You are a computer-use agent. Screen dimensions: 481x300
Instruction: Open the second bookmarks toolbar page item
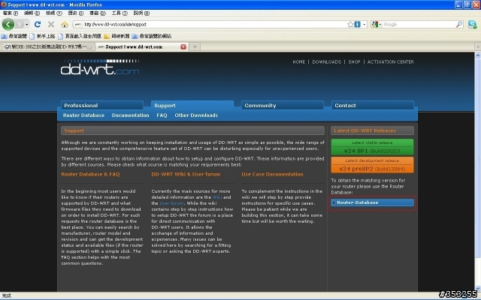pos(42,36)
